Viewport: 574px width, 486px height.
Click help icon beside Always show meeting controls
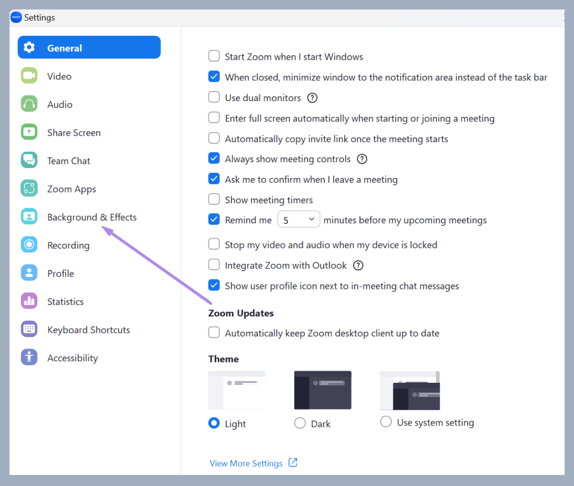362,159
